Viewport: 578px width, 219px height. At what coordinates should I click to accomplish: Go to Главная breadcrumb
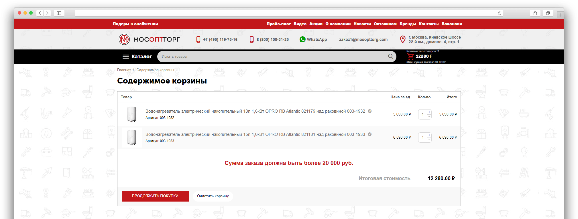124,70
